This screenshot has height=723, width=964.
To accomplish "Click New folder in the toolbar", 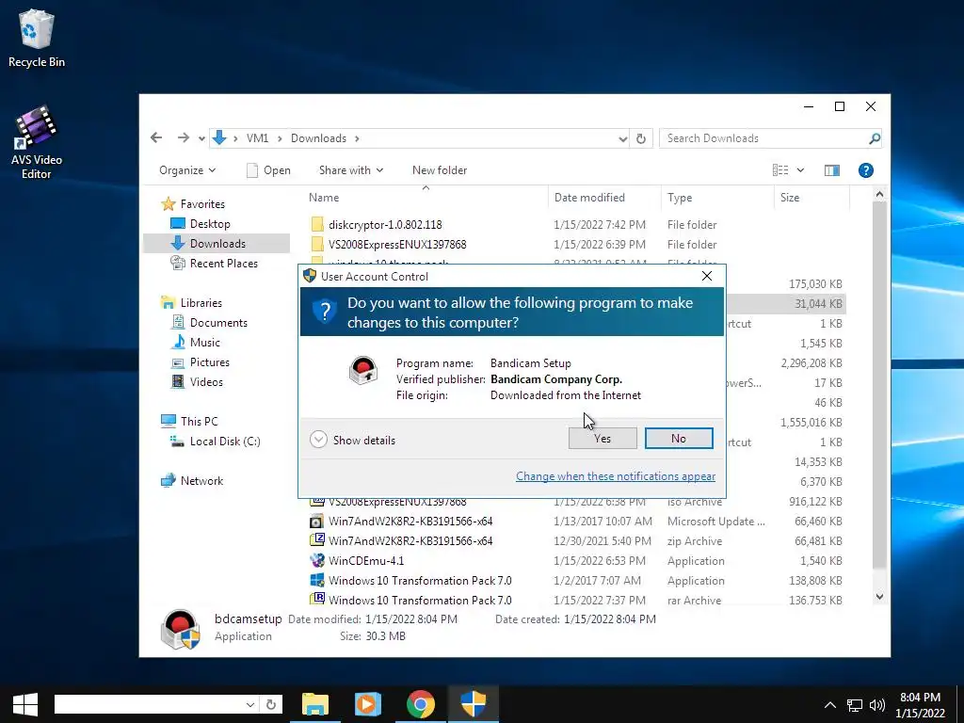I will (440, 170).
